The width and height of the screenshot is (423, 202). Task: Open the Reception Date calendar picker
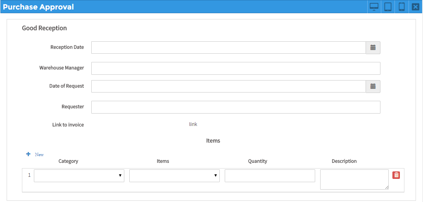pyautogui.click(x=373, y=48)
